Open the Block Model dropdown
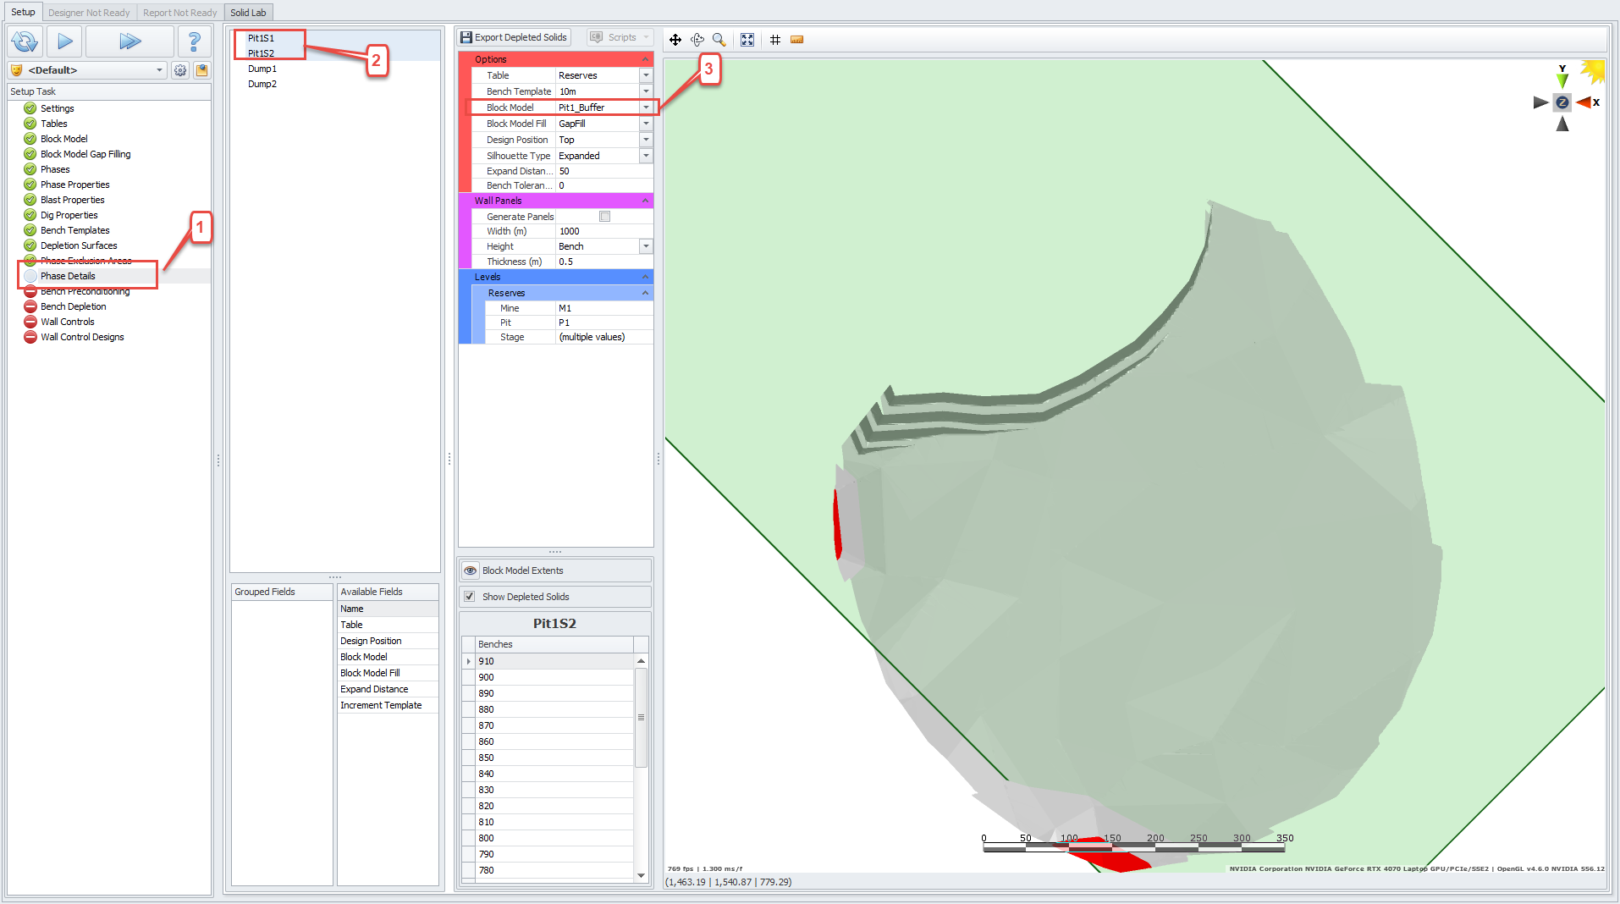 click(646, 107)
